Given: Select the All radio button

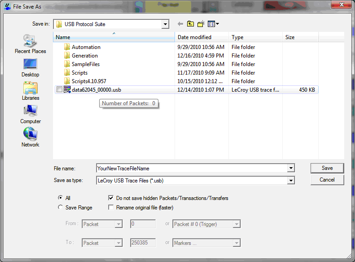Looking at the screenshot, I should coord(60,198).
